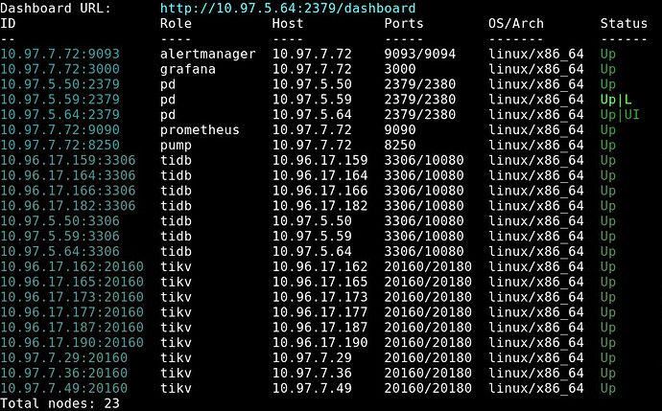Select the Up|UI status value
The height and width of the screenshot is (411, 662).
click(x=621, y=114)
